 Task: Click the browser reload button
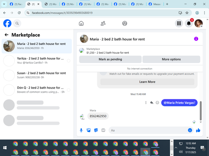pyautogui.click(x=19, y=13)
